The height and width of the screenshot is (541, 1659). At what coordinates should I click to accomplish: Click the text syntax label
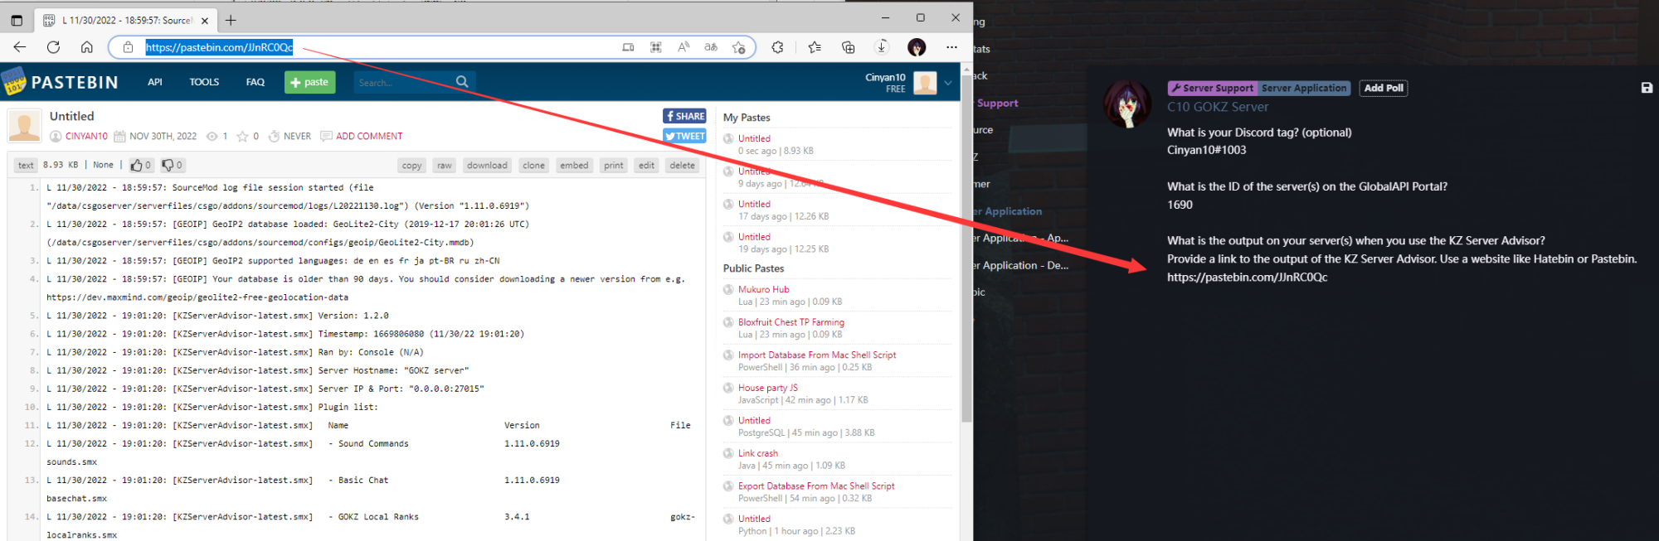point(27,165)
